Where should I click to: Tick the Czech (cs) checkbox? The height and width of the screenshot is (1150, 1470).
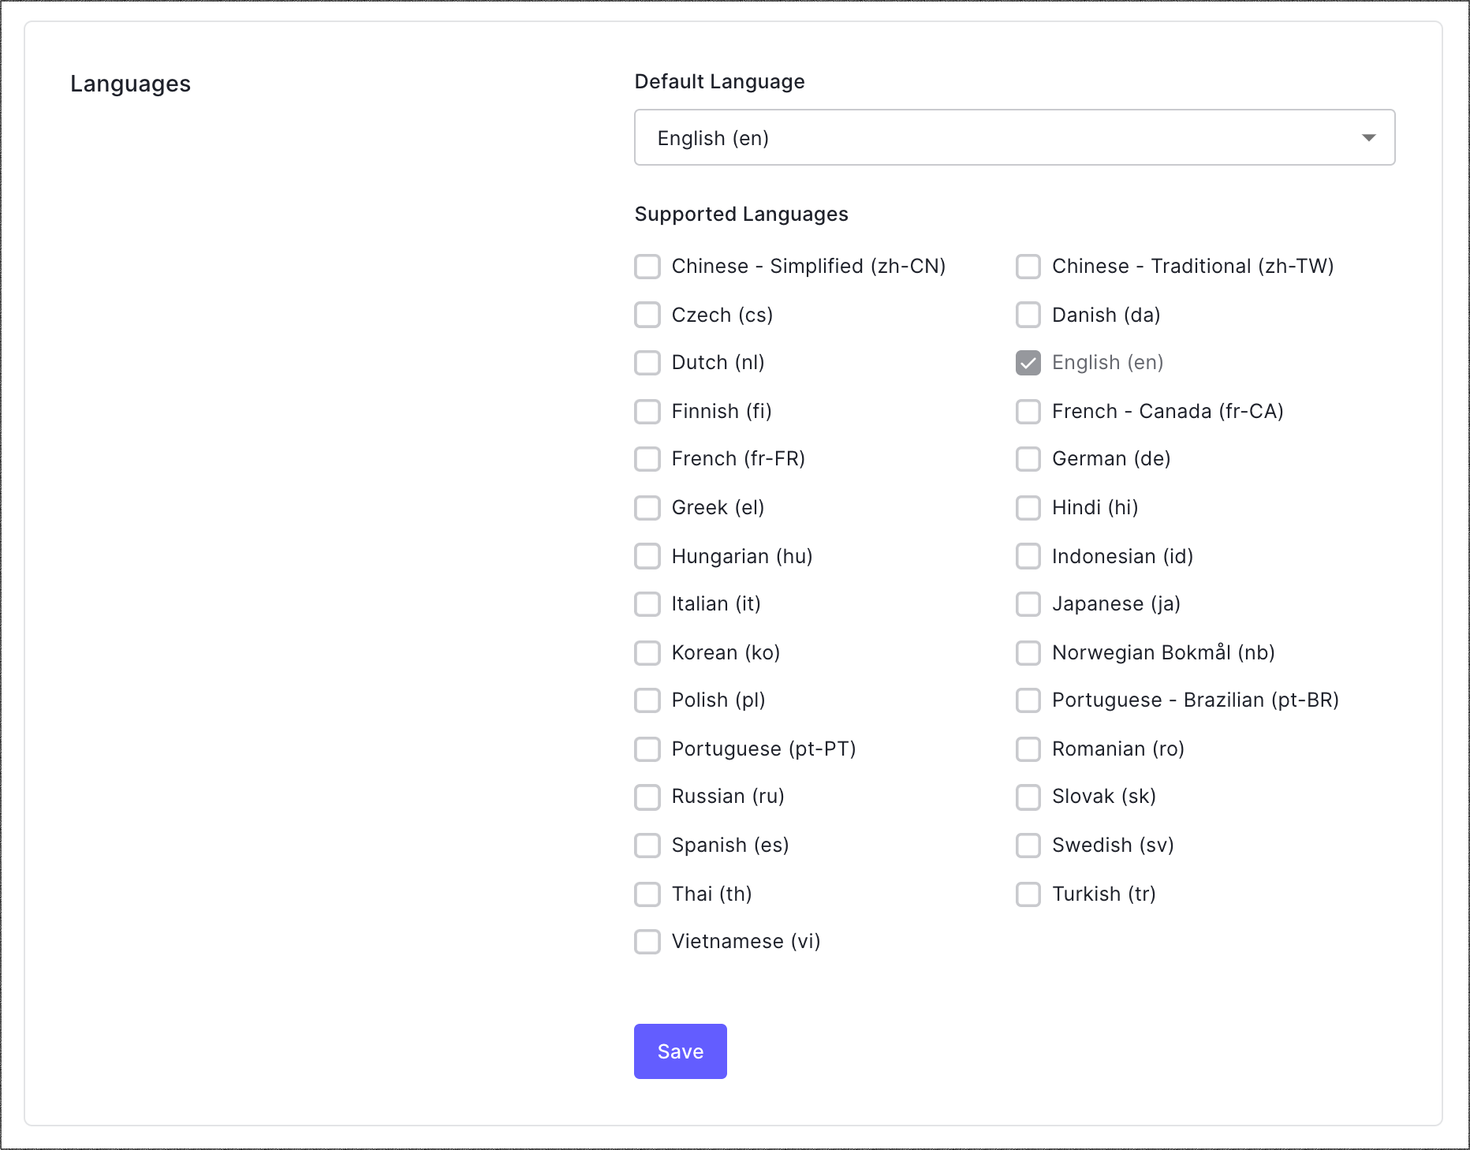[647, 315]
